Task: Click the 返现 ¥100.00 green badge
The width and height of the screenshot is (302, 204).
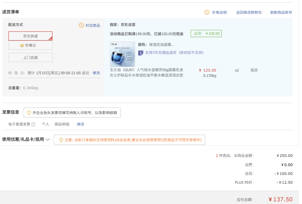Action: click(x=206, y=34)
